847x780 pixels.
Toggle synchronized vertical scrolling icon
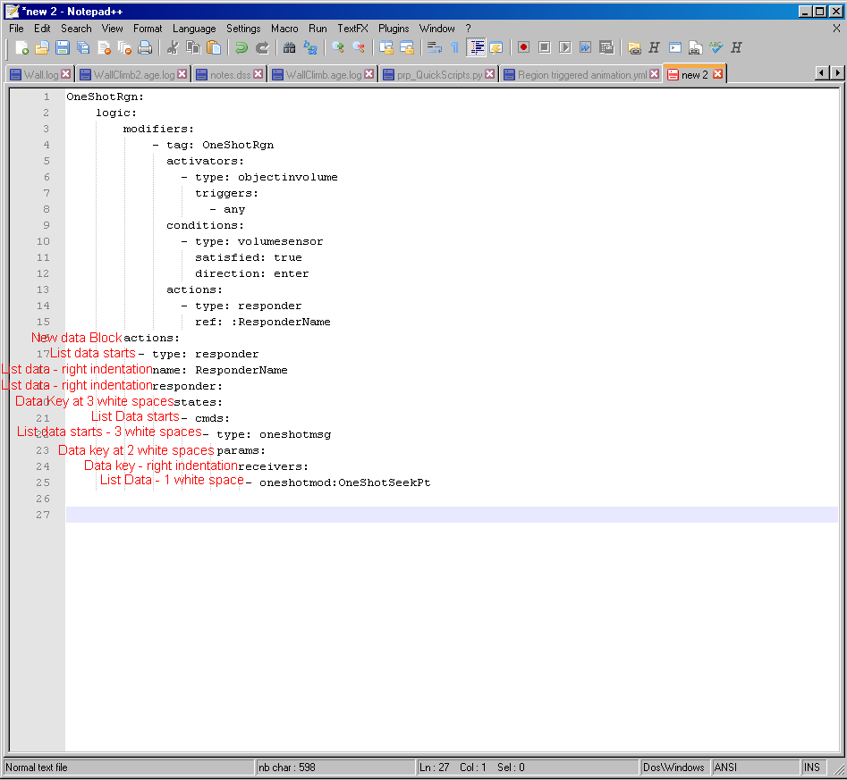[x=386, y=47]
